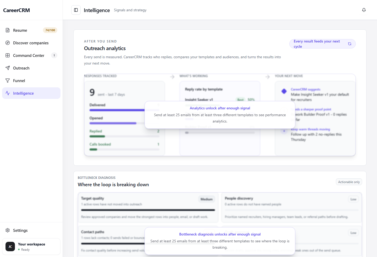The height and width of the screenshot is (257, 377).
Task: Click the 74/100 resume score badge
Action: pyautogui.click(x=50, y=30)
